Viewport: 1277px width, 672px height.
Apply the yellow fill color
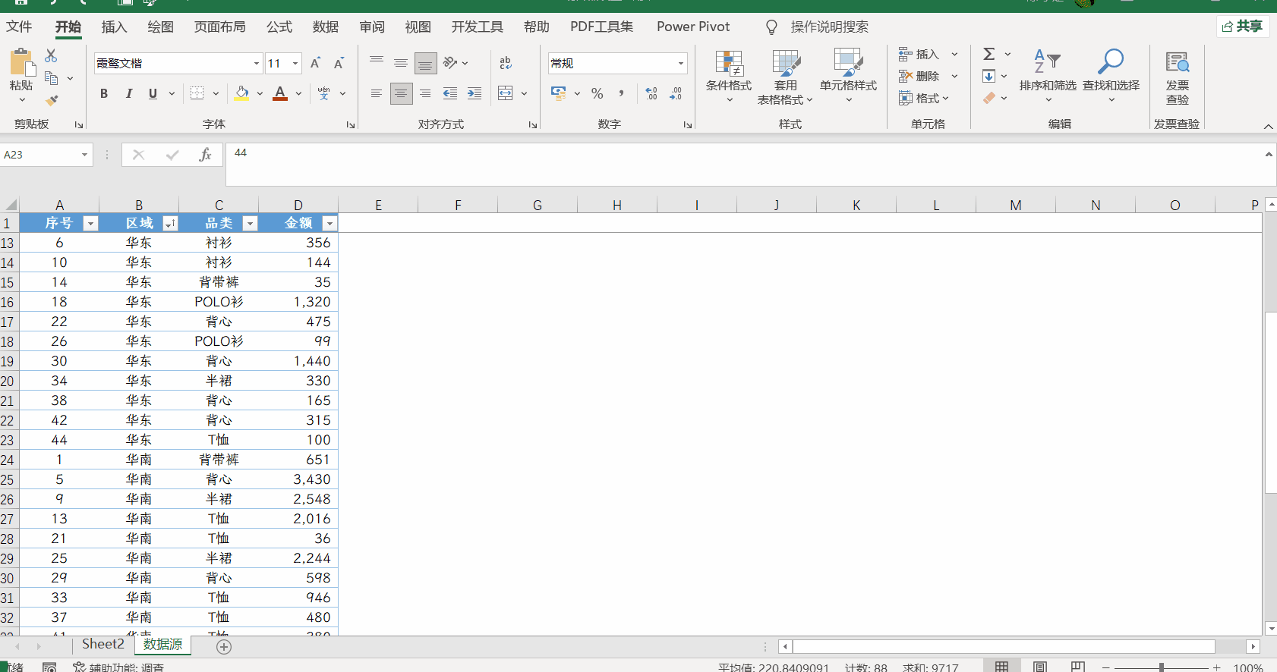click(x=241, y=93)
